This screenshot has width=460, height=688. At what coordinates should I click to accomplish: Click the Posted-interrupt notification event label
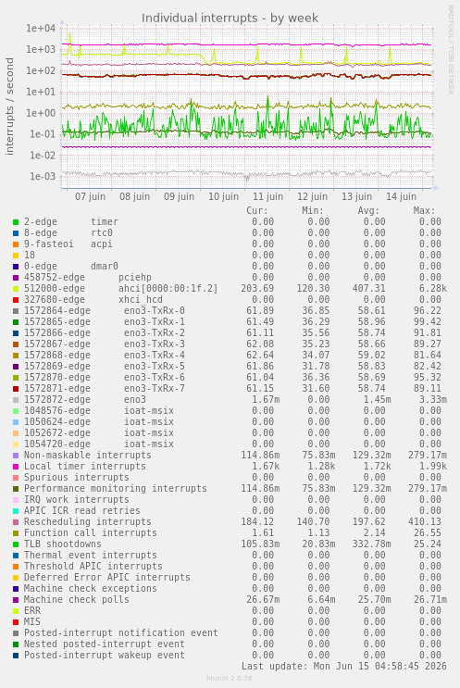(x=121, y=633)
